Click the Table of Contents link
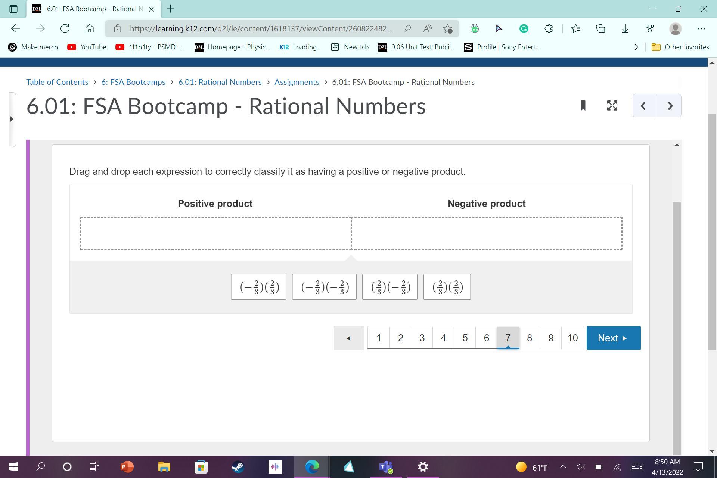This screenshot has height=478, width=717. click(x=57, y=82)
